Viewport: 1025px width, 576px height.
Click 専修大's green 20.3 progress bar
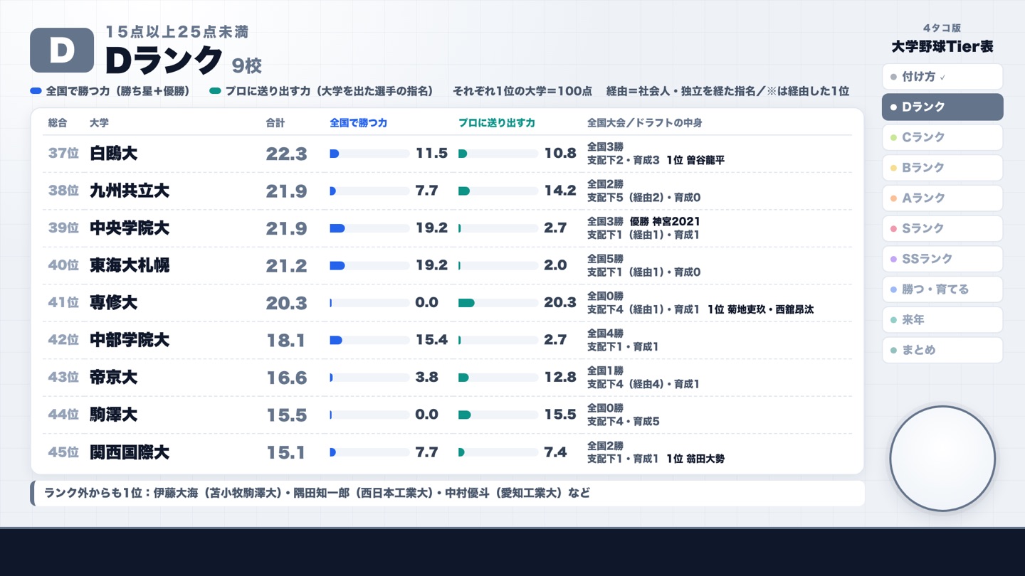(x=498, y=303)
